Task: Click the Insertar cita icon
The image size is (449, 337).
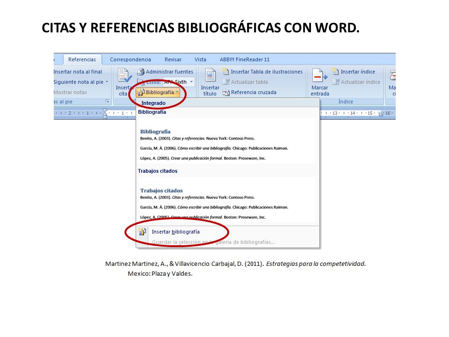Action: tap(124, 76)
